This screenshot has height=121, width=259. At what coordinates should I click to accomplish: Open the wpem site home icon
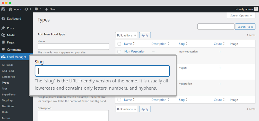[10, 9]
